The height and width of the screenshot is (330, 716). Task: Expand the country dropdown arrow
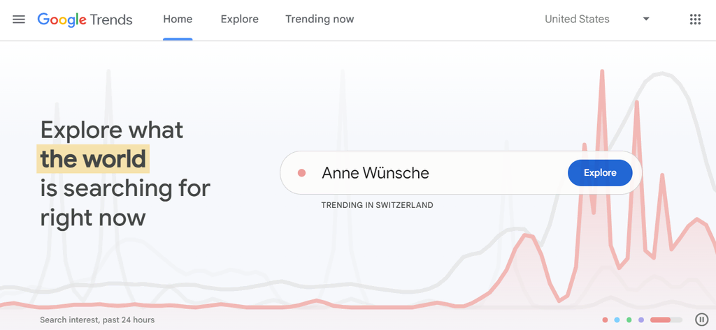tap(646, 20)
